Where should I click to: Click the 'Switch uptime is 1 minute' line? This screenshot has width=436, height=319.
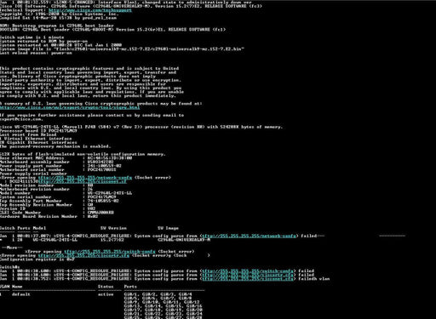(32, 37)
